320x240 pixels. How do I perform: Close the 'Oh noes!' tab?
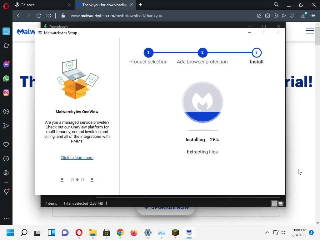point(70,5)
